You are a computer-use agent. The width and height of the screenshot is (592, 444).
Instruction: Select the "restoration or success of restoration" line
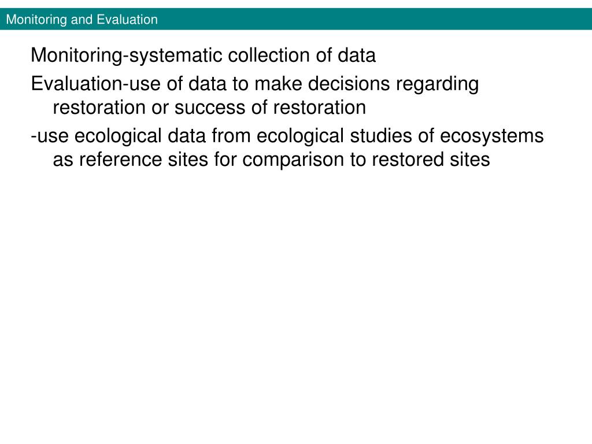209,108
